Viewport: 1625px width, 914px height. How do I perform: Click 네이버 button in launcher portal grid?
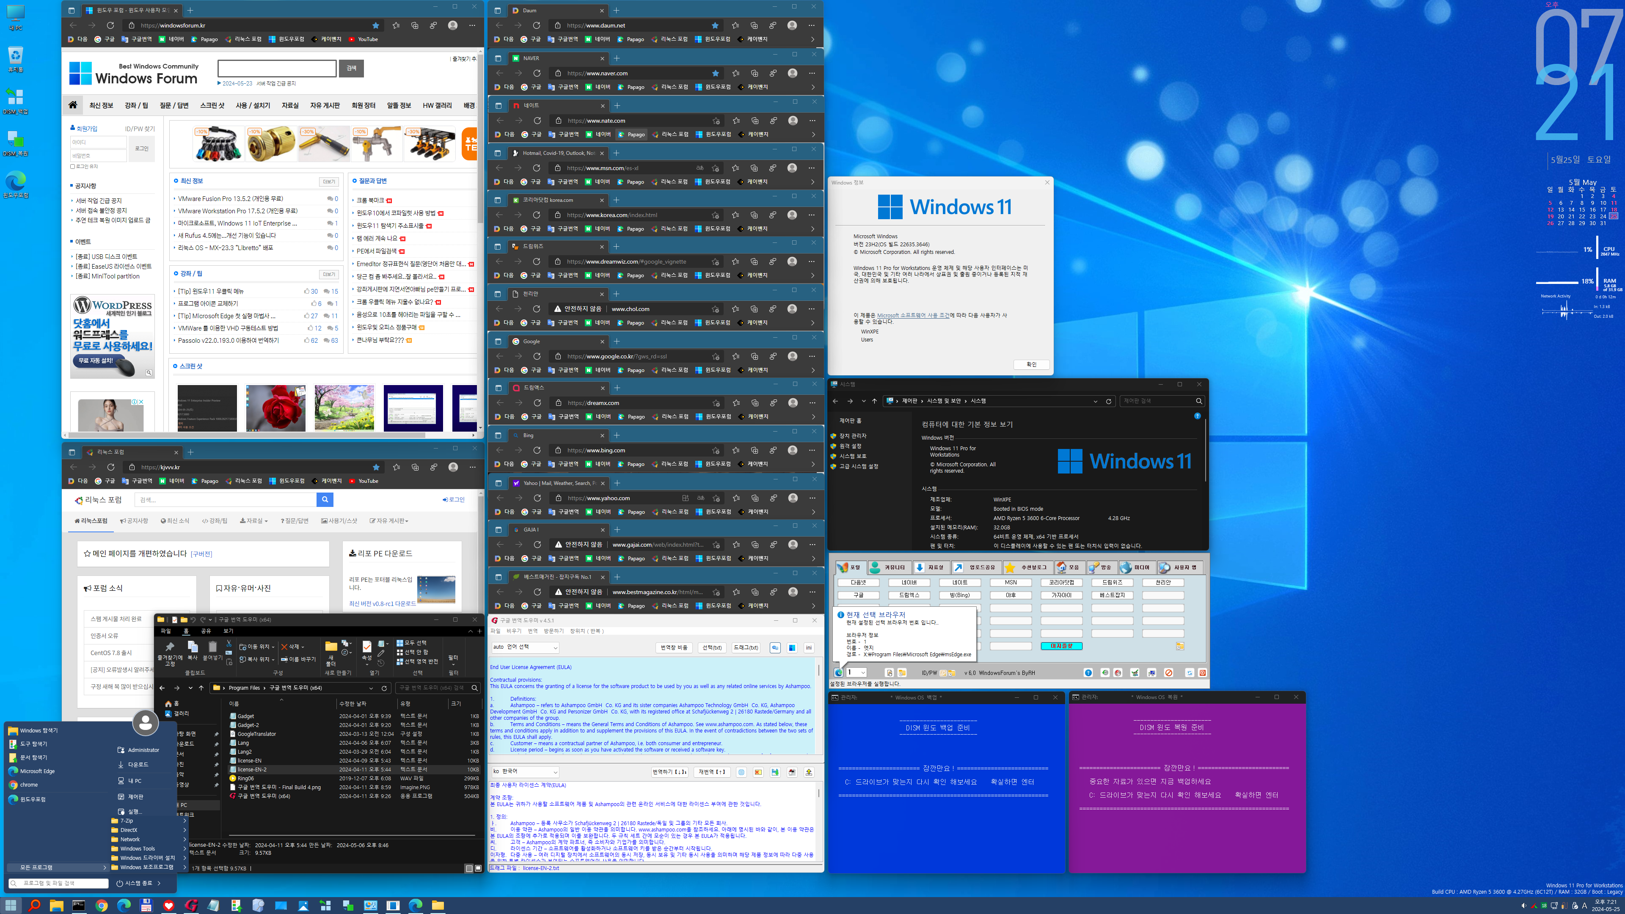point(909,582)
